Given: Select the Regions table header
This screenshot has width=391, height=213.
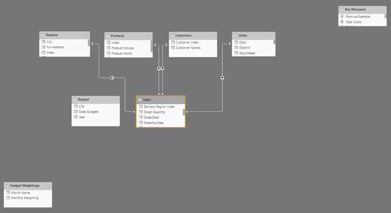Looking at the screenshot, I should (x=65, y=35).
